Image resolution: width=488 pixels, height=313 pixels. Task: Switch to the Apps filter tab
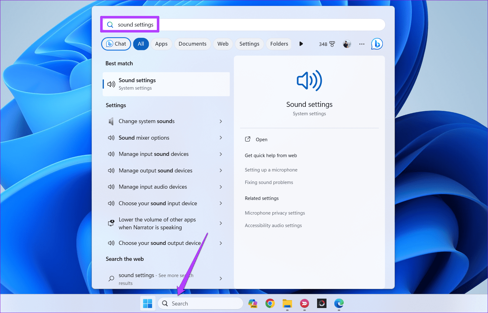coord(161,44)
